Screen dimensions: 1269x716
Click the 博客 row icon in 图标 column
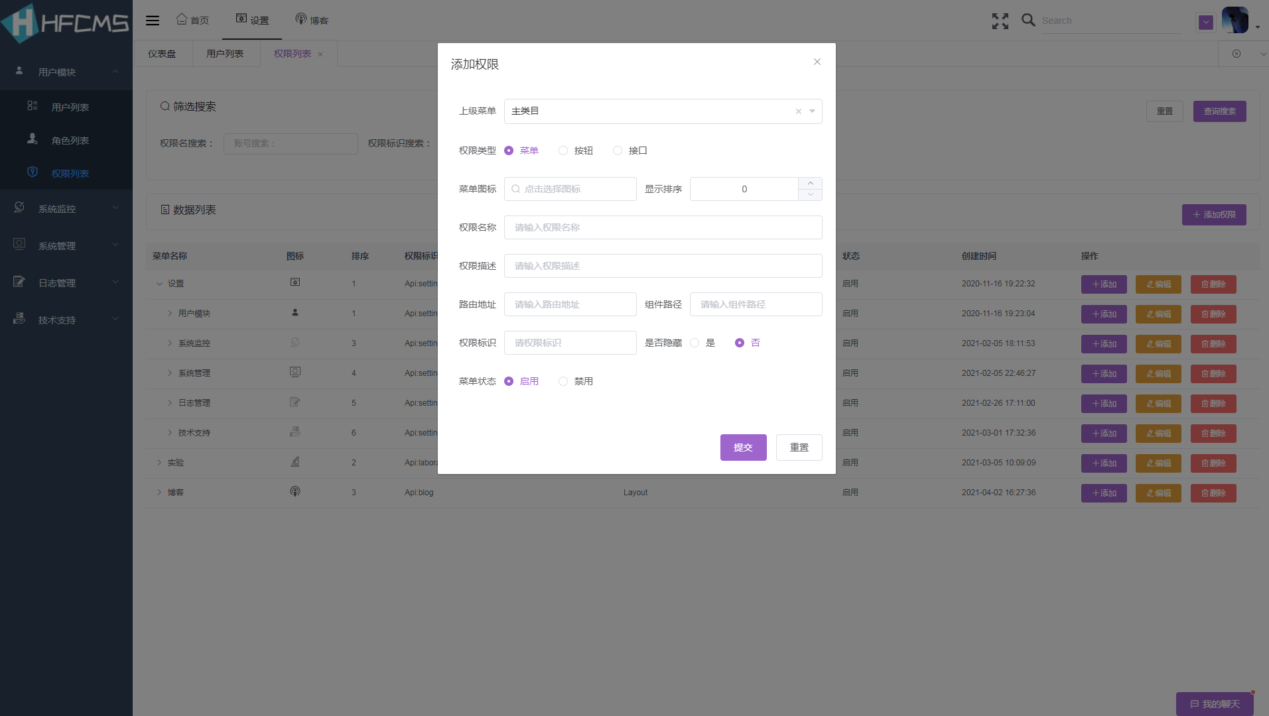[x=295, y=491]
